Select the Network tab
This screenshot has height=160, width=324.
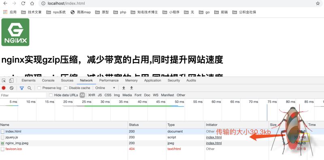pos(86,81)
